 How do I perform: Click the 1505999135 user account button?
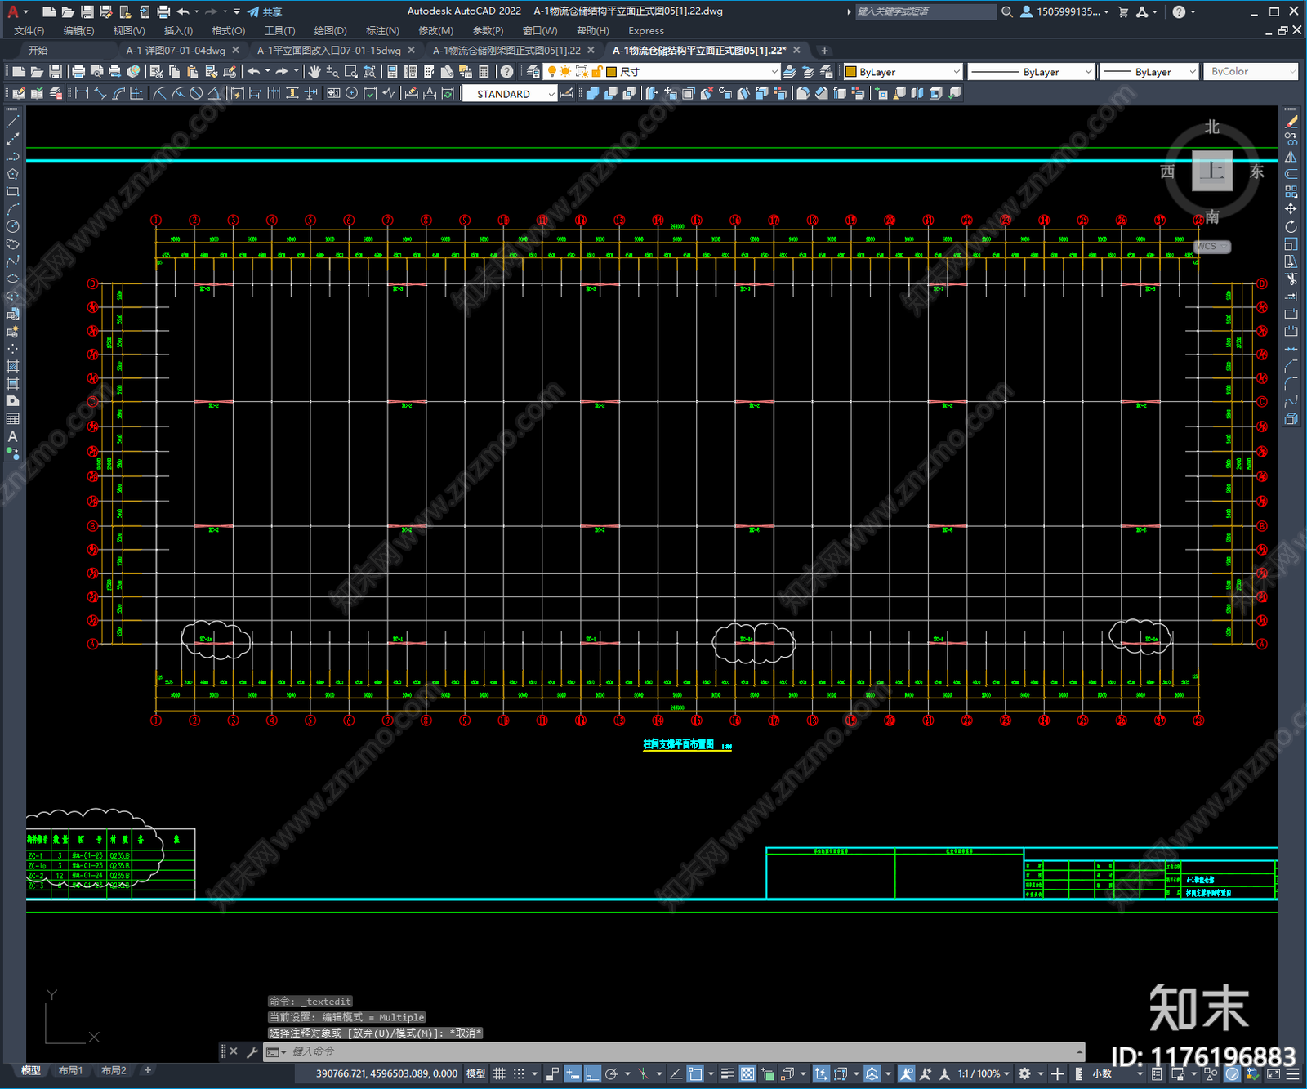click(x=1064, y=11)
